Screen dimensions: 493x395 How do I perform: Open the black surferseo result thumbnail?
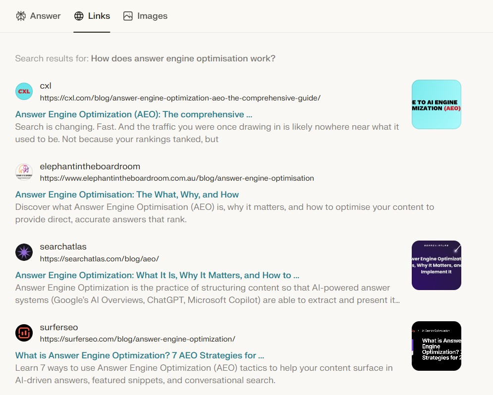436,346
